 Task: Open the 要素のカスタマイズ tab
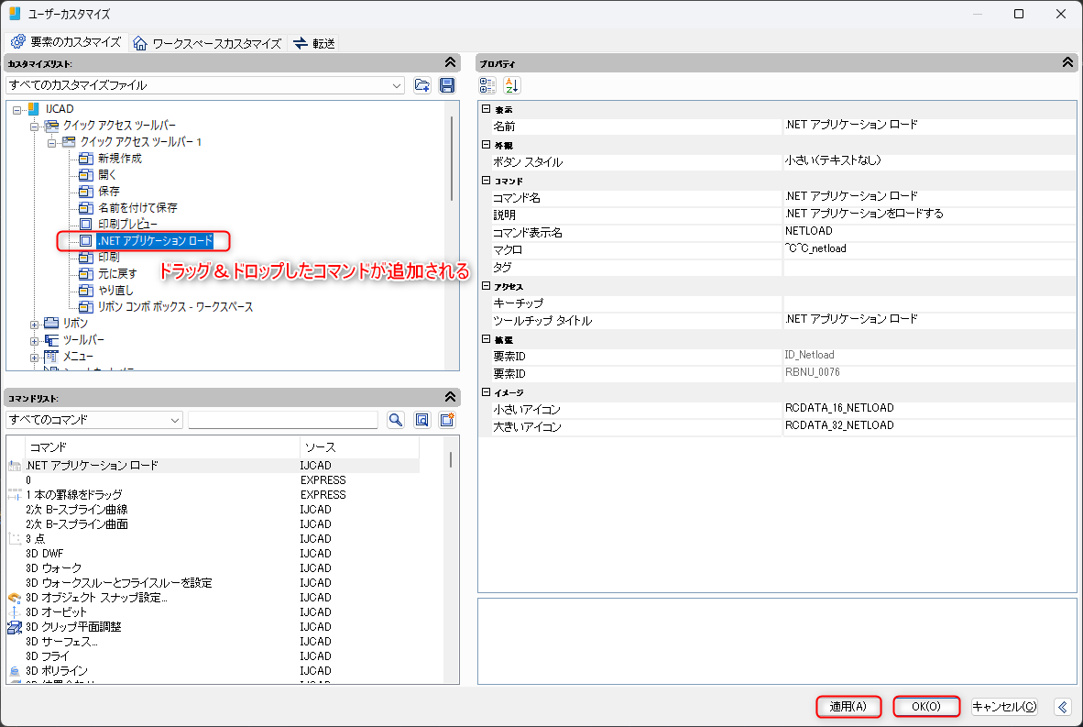coord(66,42)
